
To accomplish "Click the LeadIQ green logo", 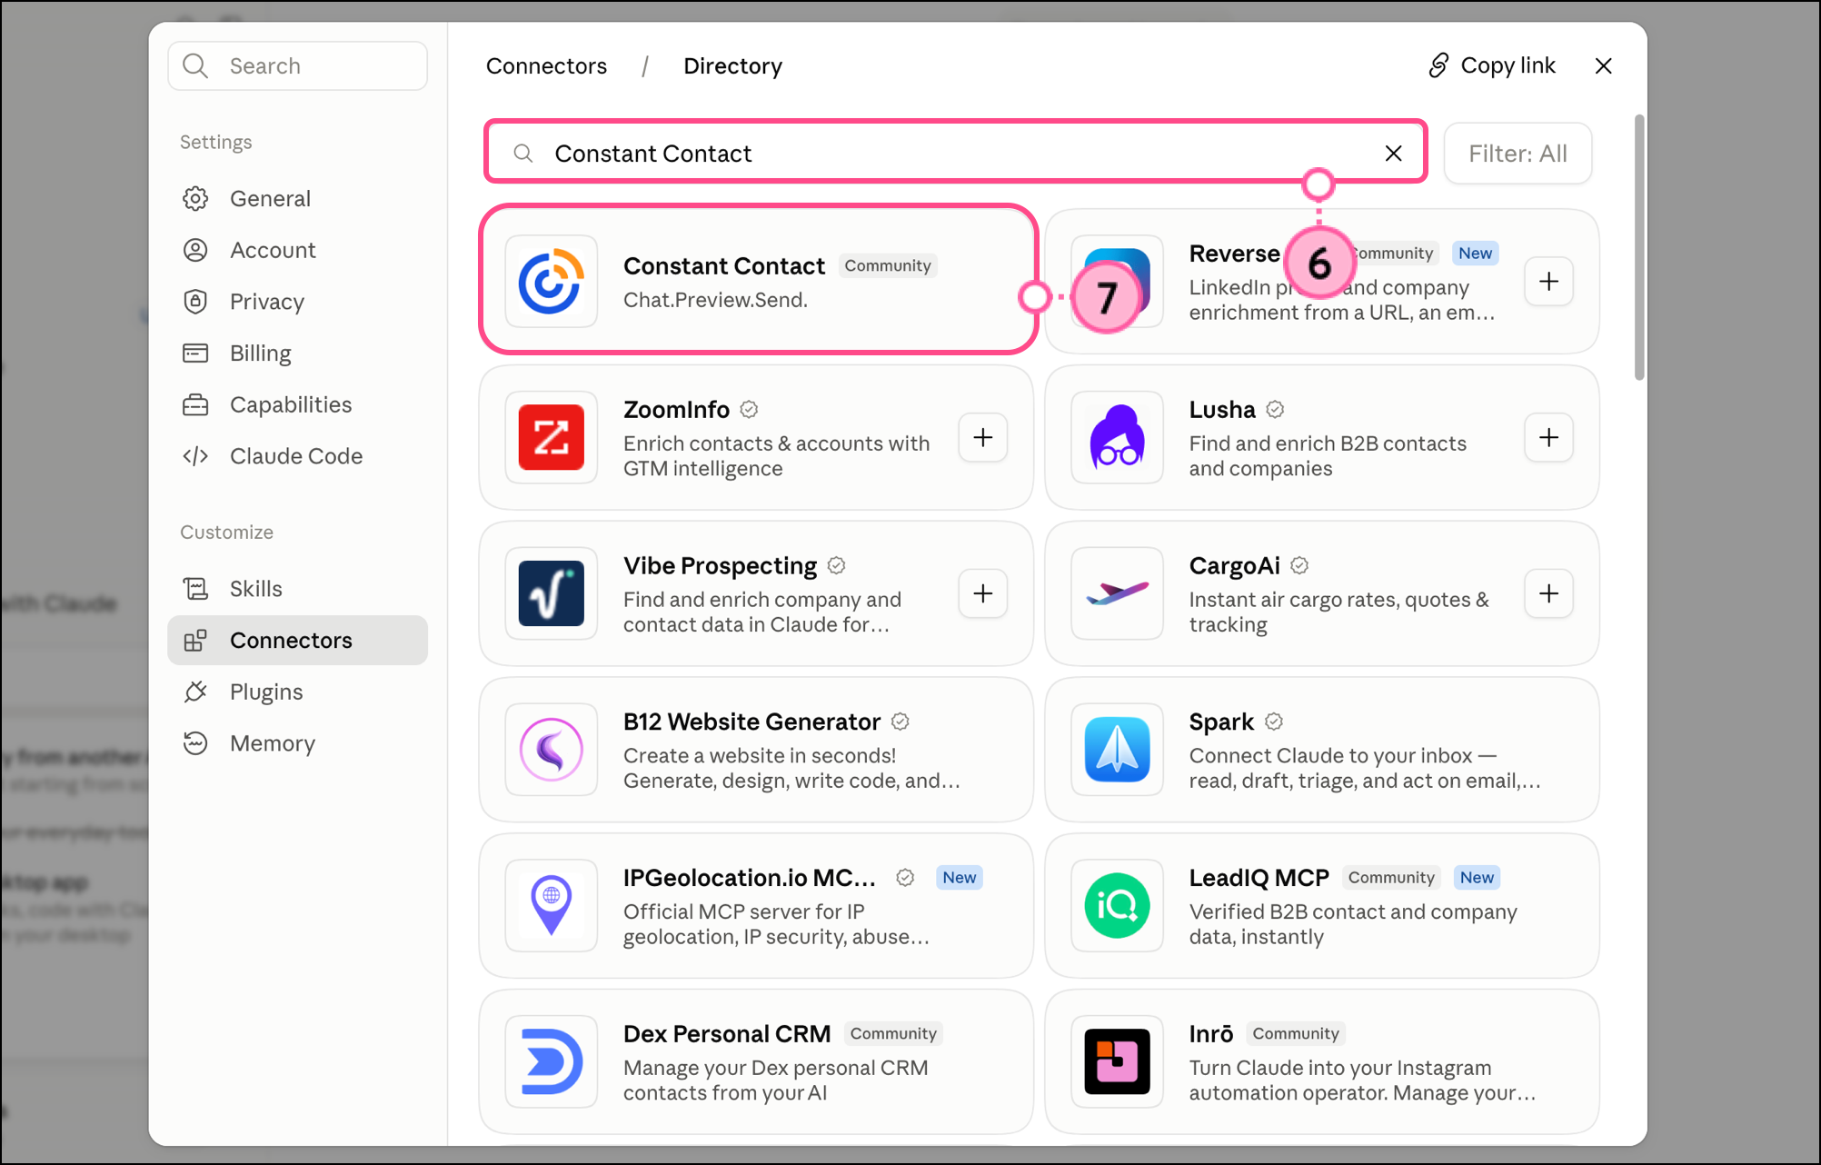I will (1117, 905).
